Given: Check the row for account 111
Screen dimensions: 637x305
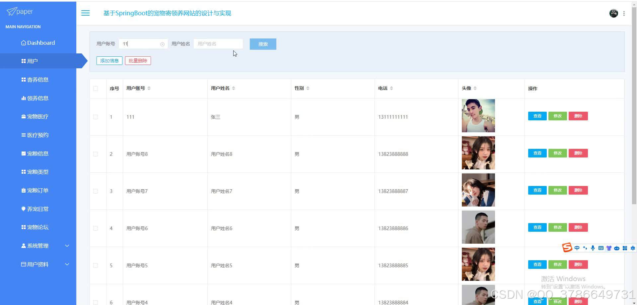Looking at the screenshot, I should pyautogui.click(x=96, y=117).
